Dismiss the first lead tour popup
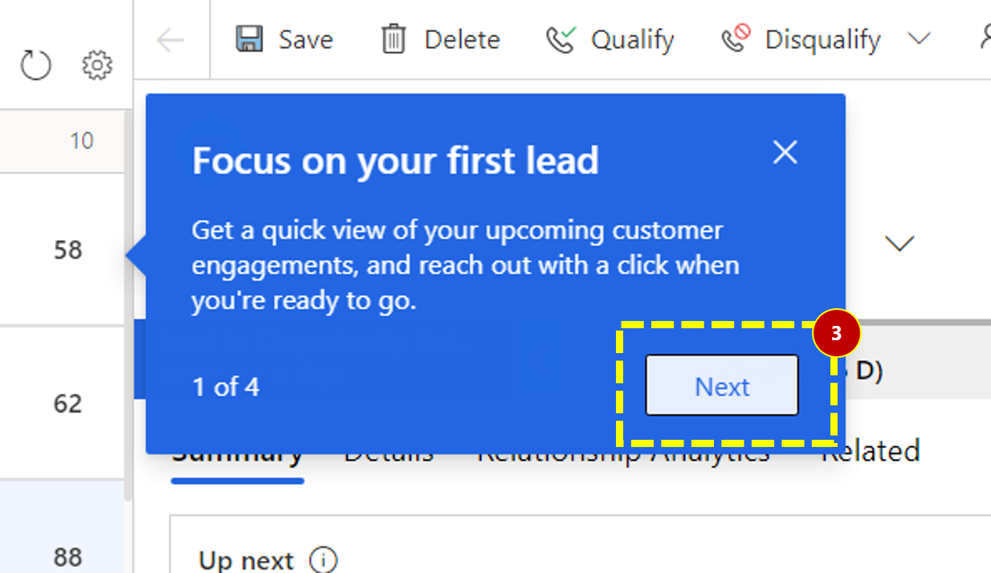This screenshot has height=573, width=991. 785,152
